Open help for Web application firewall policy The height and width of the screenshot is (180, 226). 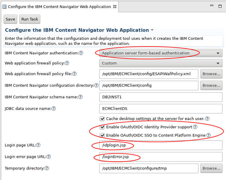(67, 63)
